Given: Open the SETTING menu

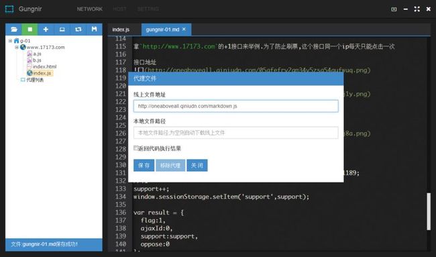Looking at the screenshot, I should pos(148,9).
